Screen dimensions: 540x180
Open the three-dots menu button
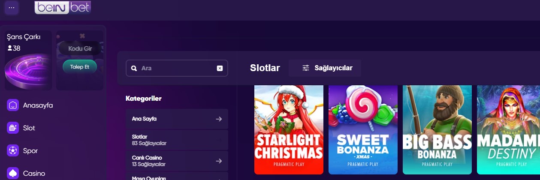(x=12, y=8)
